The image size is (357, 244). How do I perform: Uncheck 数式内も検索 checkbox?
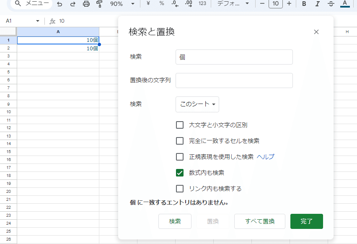pos(180,173)
